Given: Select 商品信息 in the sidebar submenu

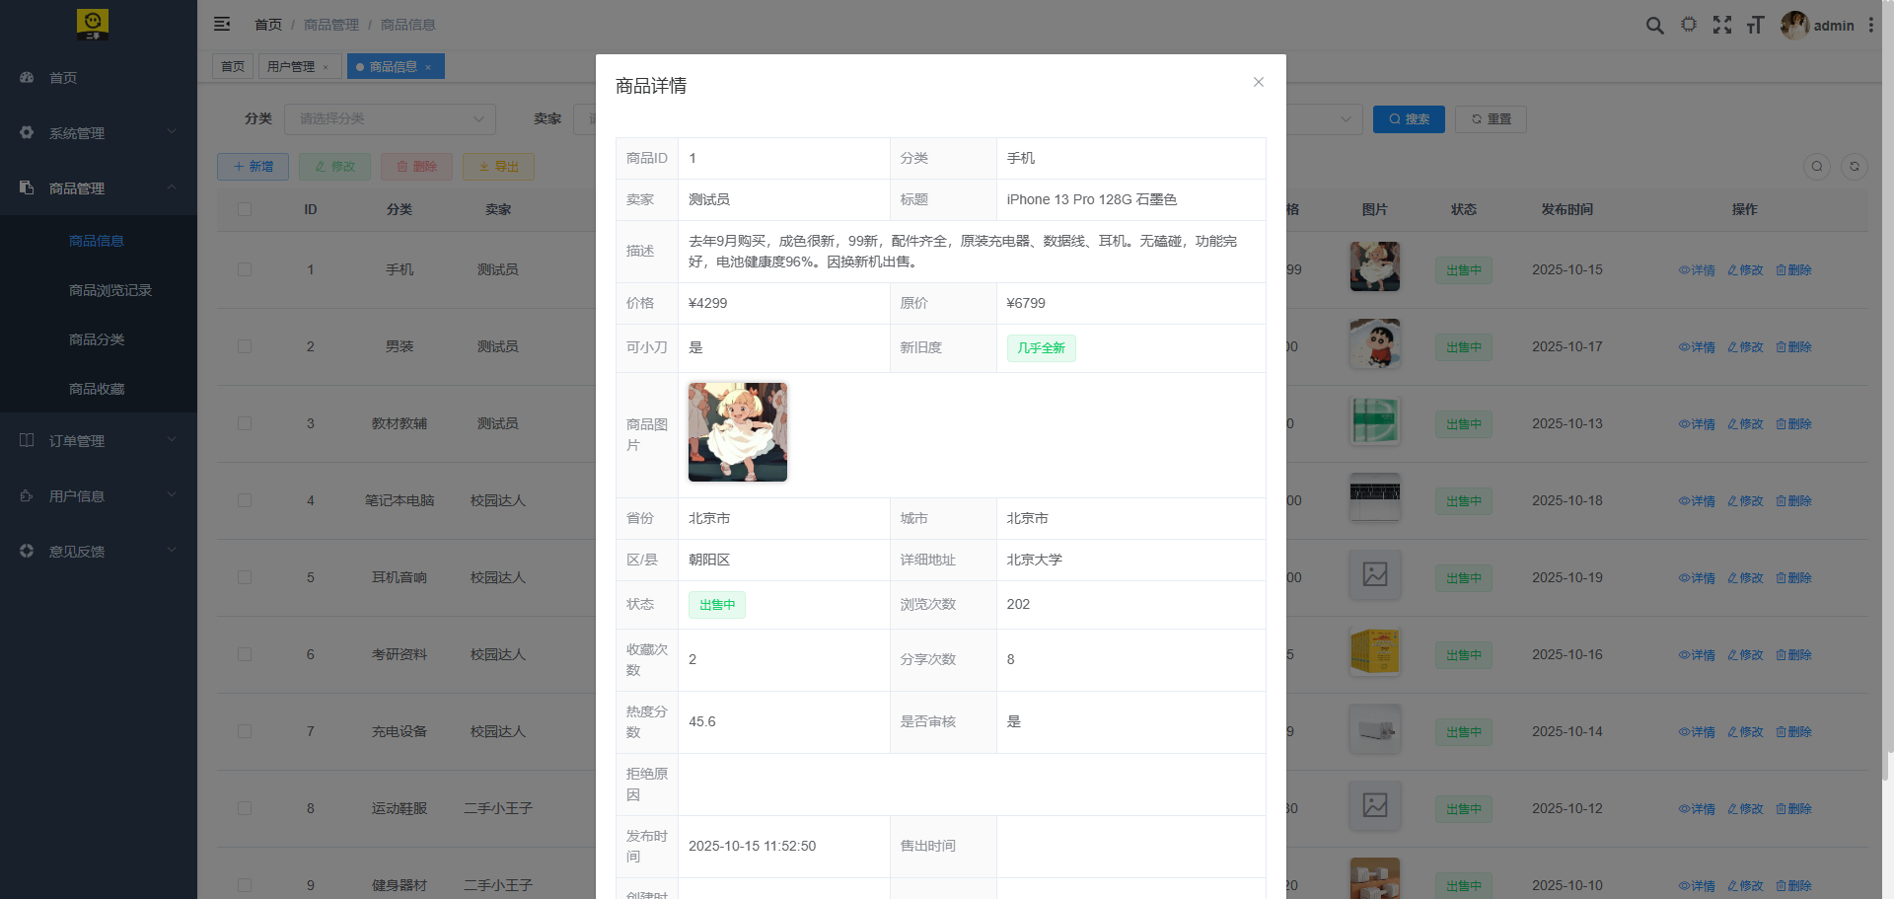Looking at the screenshot, I should [99, 241].
